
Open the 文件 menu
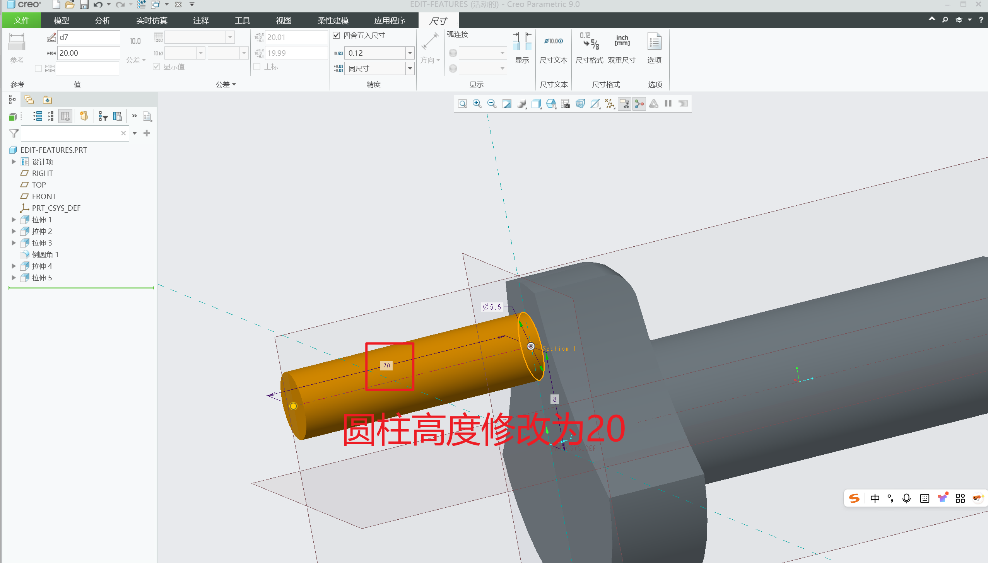[x=21, y=20]
